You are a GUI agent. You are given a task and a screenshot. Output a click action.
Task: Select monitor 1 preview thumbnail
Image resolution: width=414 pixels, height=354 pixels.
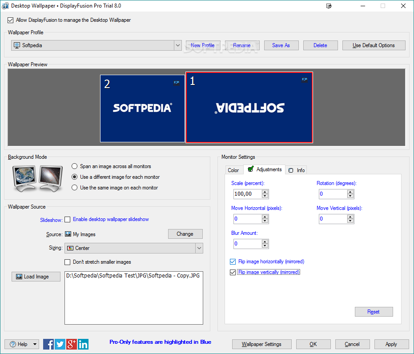pos(249,107)
